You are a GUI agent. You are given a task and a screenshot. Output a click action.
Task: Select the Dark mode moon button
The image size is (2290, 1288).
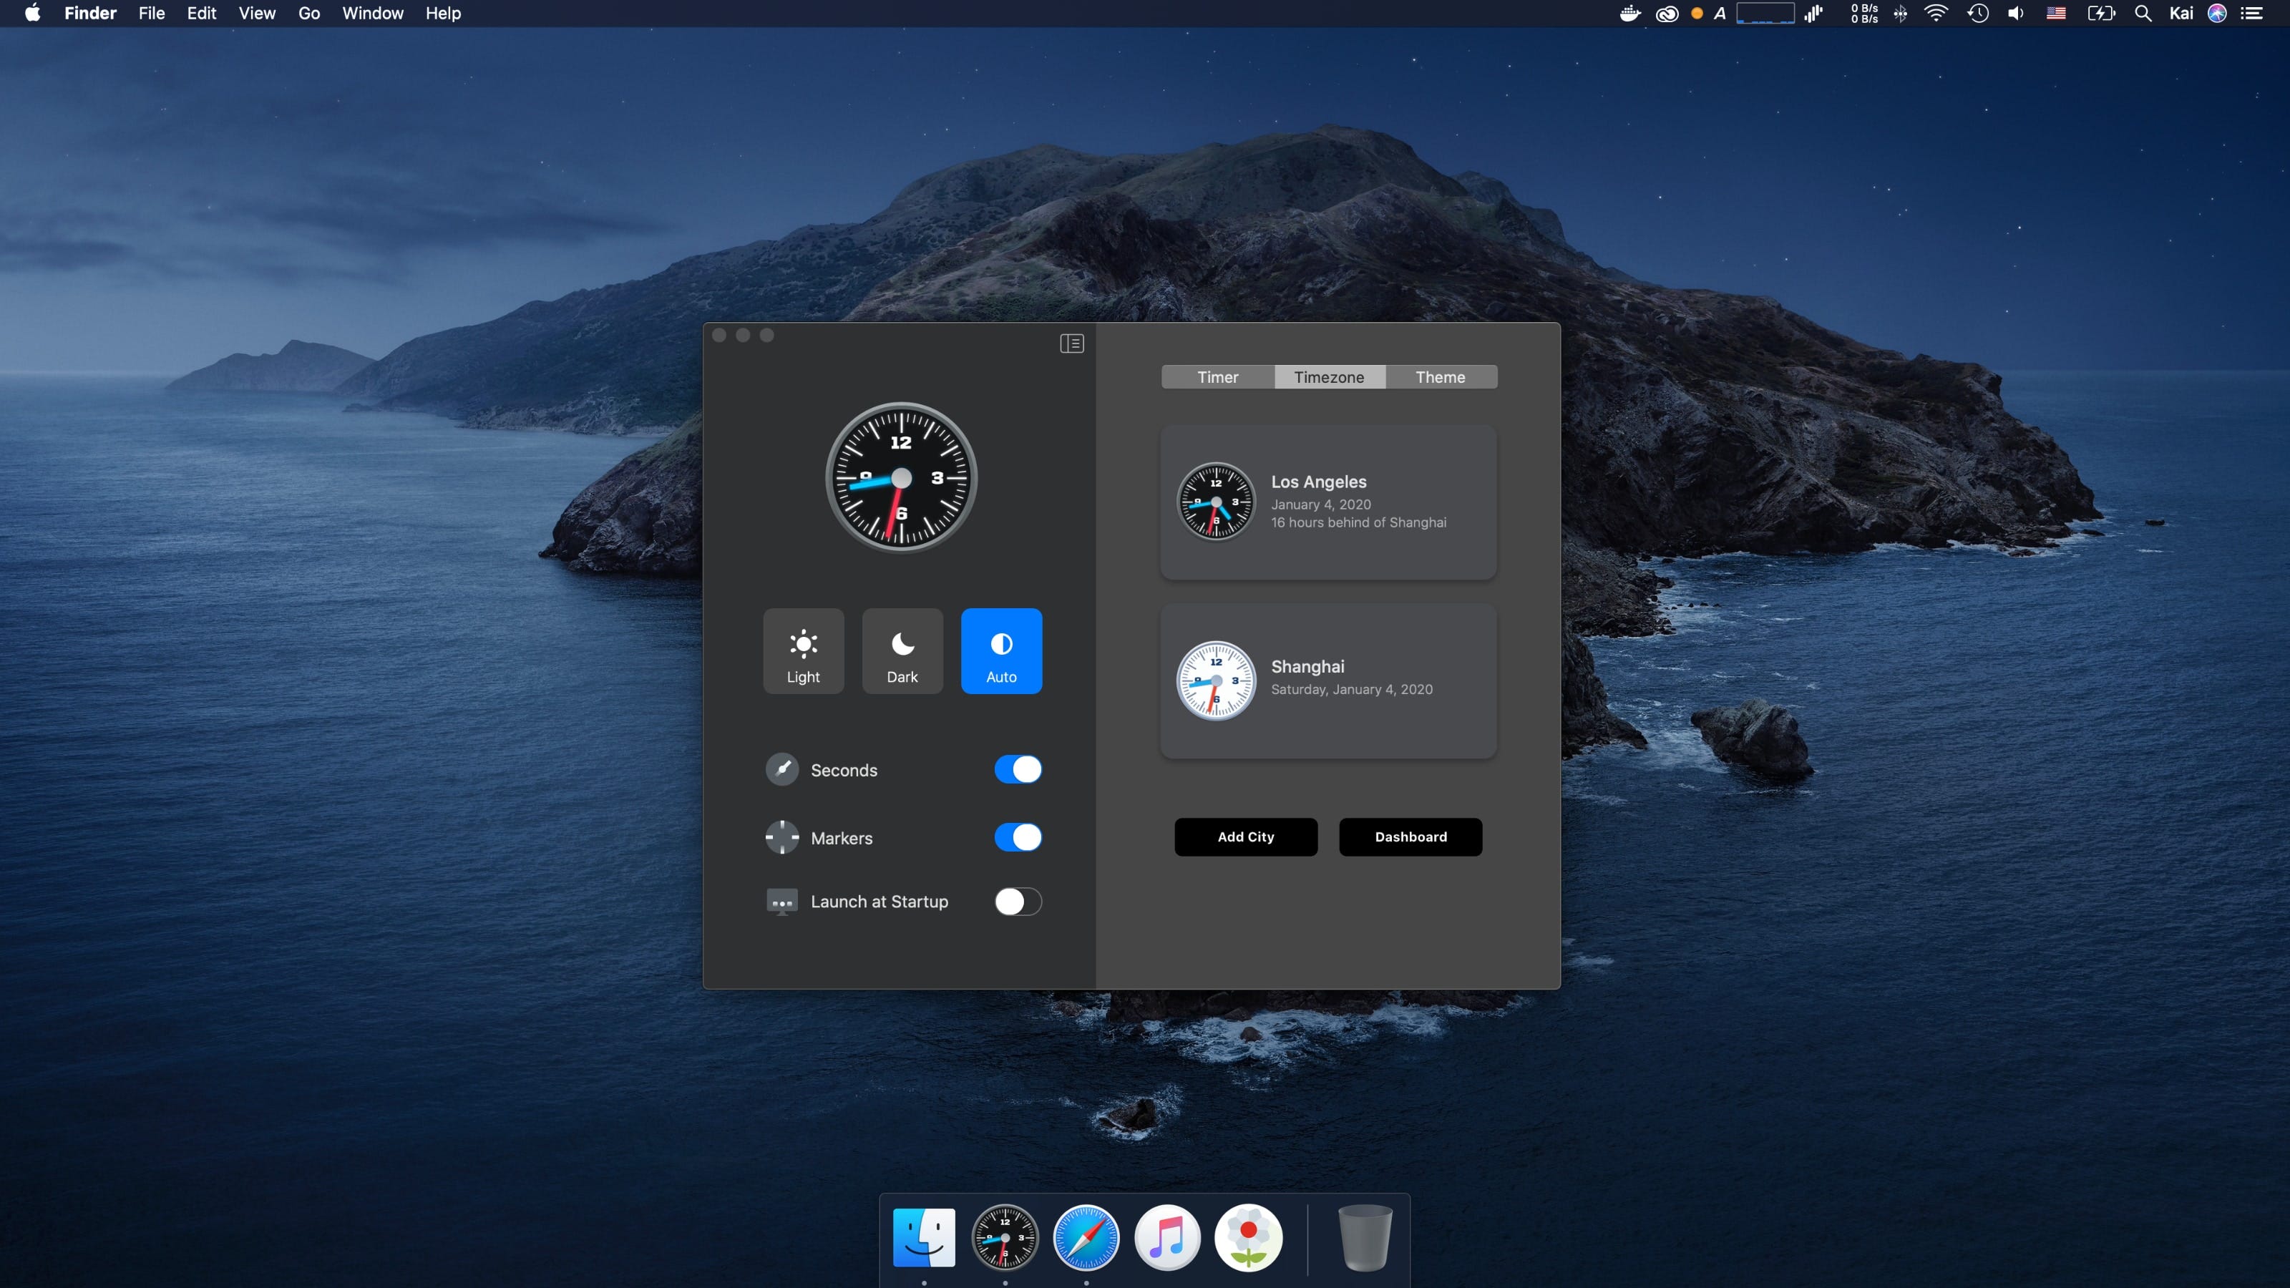902,650
